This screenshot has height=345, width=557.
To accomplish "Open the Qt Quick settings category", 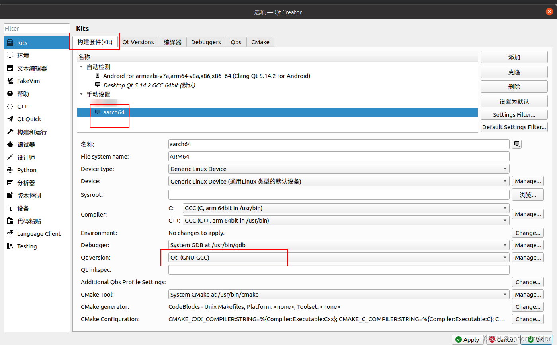I will tap(37, 119).
